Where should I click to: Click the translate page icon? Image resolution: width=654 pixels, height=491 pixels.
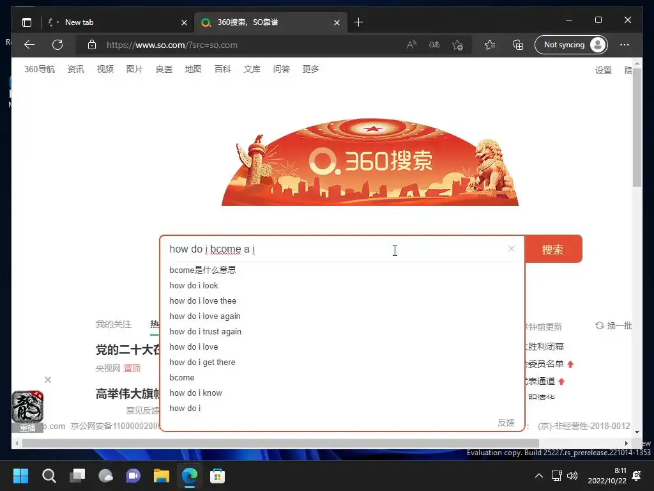point(434,45)
